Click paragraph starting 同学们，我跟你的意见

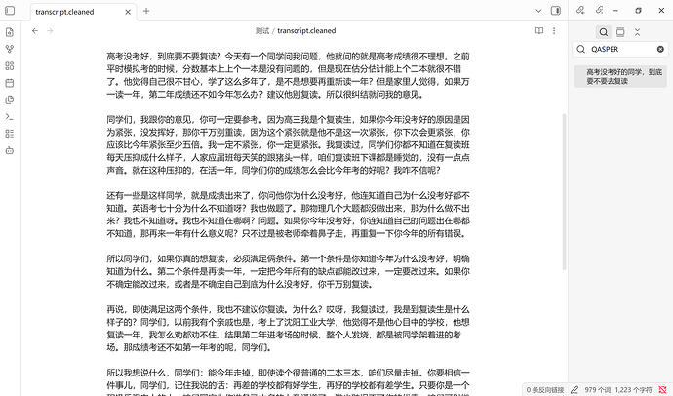pyautogui.click(x=288, y=144)
